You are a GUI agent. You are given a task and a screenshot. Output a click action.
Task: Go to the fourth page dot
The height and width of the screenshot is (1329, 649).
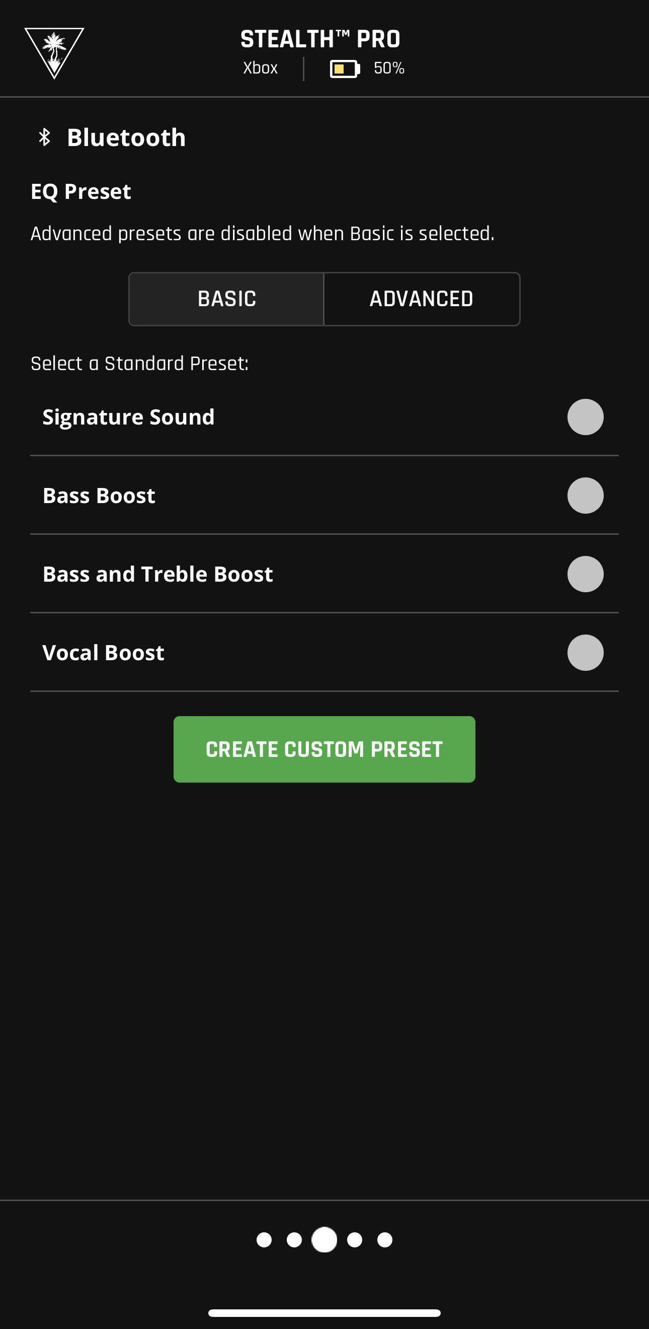coord(355,1239)
